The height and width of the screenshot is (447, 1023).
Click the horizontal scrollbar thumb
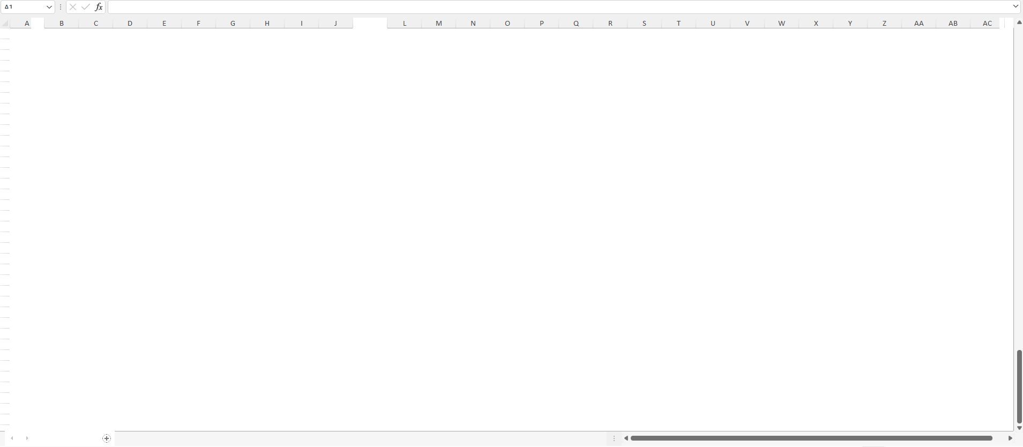[811, 438]
